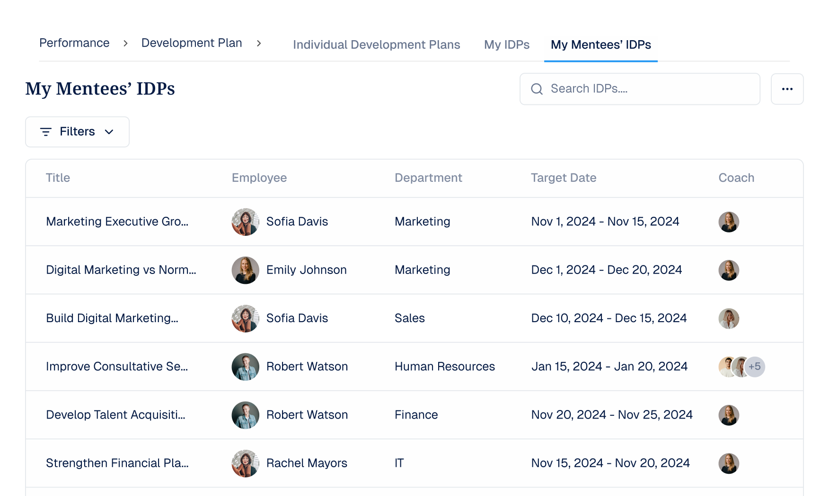
Task: Sort by Department column header
Action: tap(428, 178)
